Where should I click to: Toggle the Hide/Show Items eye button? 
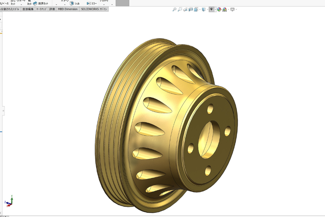click(x=212, y=9)
